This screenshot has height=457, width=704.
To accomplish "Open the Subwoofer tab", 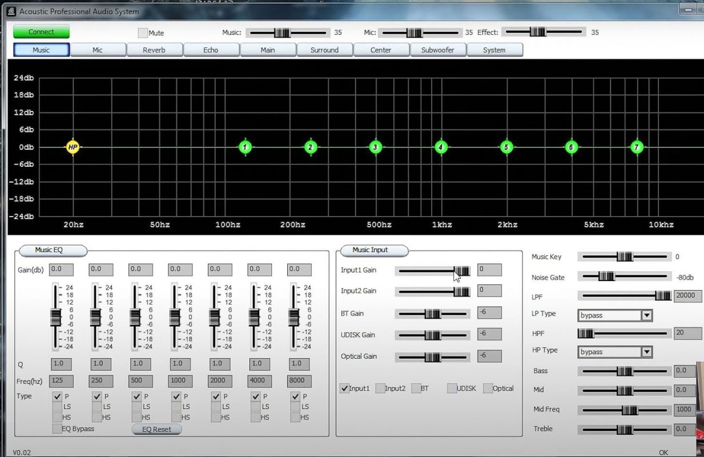I will (437, 50).
